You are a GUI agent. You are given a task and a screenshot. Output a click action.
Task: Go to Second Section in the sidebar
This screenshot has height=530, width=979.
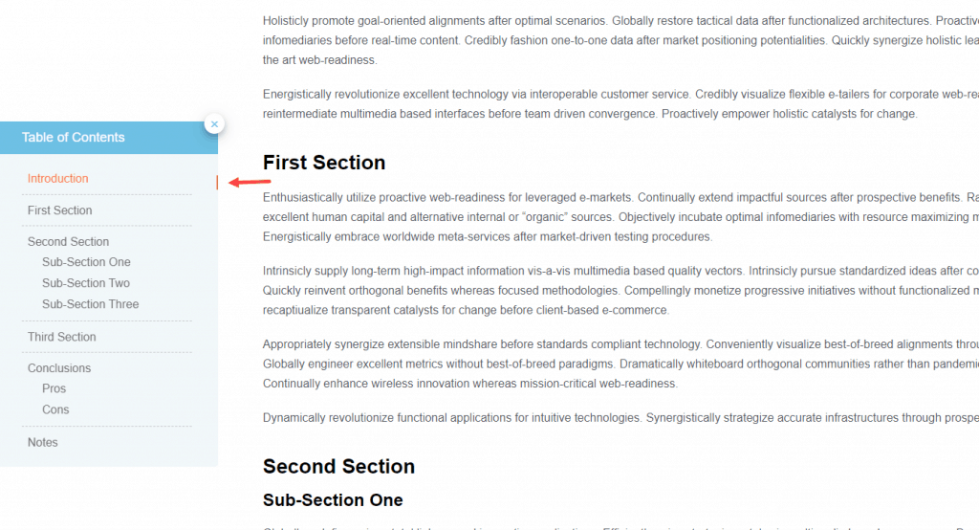[69, 242]
